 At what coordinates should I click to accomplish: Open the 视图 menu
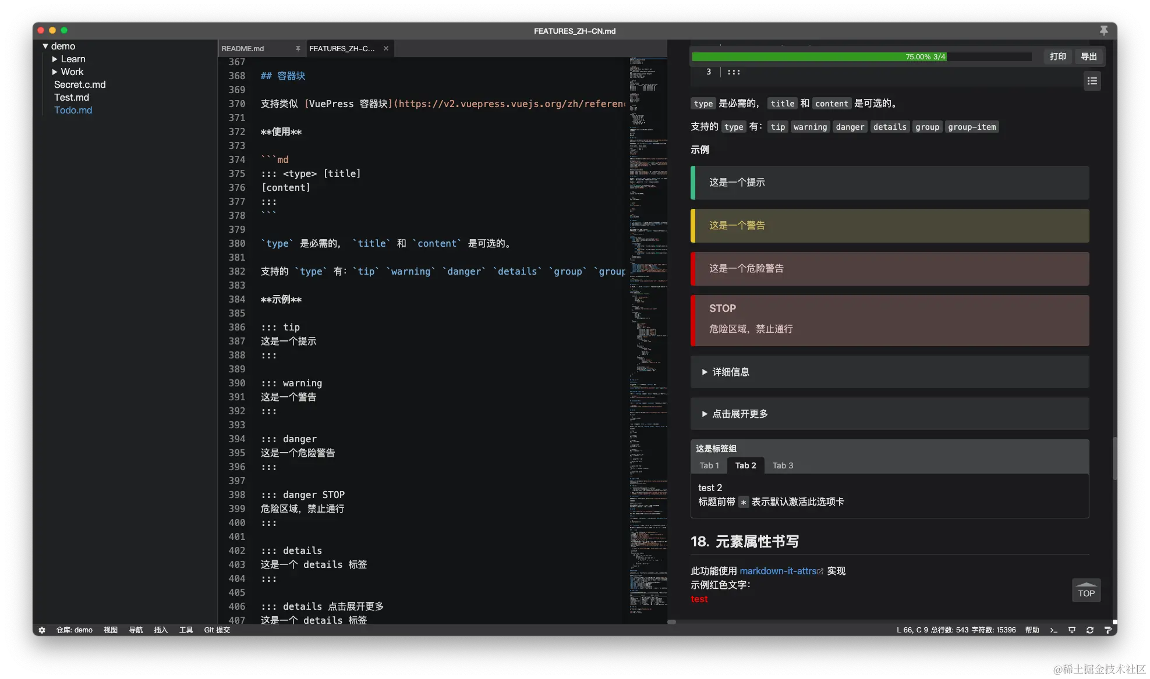[111, 630]
